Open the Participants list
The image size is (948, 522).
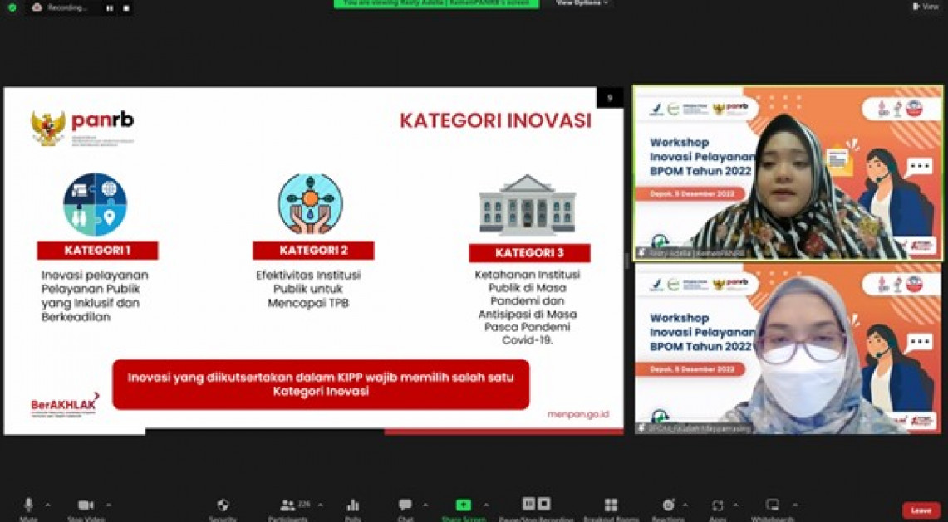(288, 505)
